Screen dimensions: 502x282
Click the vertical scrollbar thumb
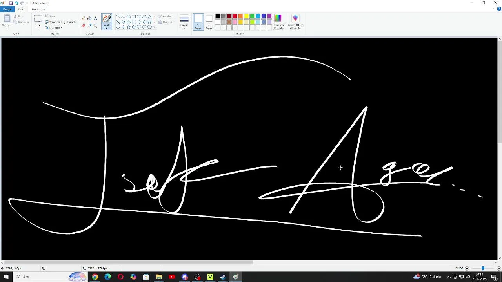coord(499,92)
